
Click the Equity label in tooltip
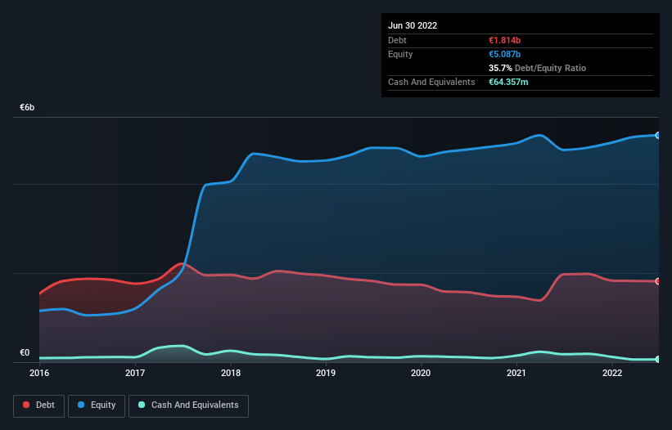coord(400,54)
